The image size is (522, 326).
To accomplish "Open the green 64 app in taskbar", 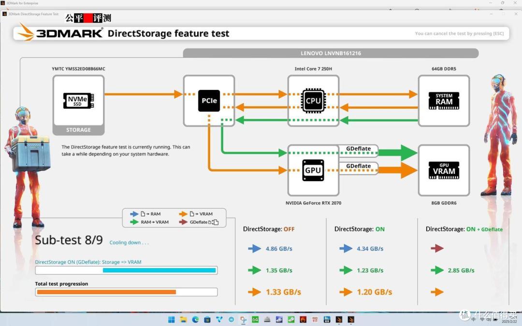I will pyautogui.click(x=255, y=320).
